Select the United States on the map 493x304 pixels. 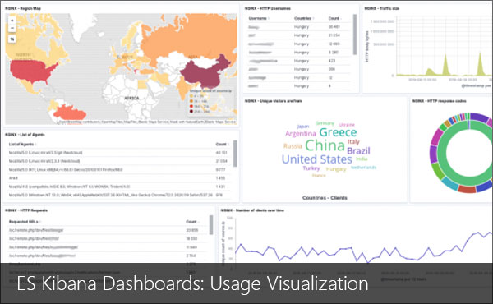click(31, 71)
